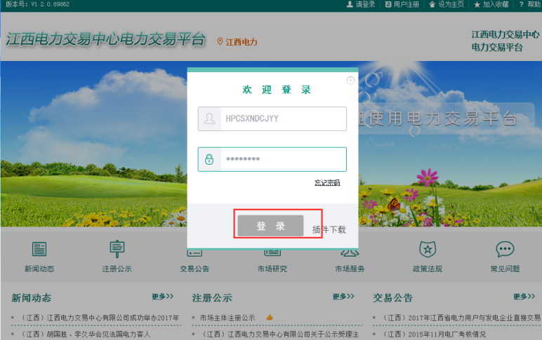The height and width of the screenshot is (340, 542).
Task: Expand 新闻动态 with 更多>> link
Action: click(162, 297)
